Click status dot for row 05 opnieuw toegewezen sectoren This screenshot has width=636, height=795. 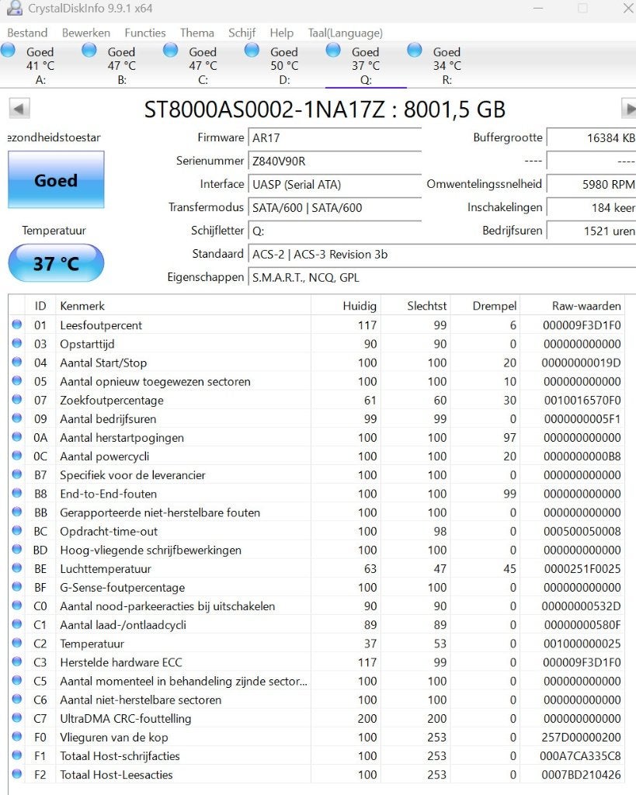pyautogui.click(x=17, y=380)
